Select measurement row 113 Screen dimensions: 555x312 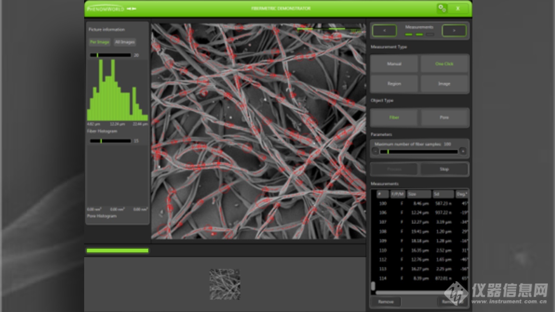click(422, 269)
